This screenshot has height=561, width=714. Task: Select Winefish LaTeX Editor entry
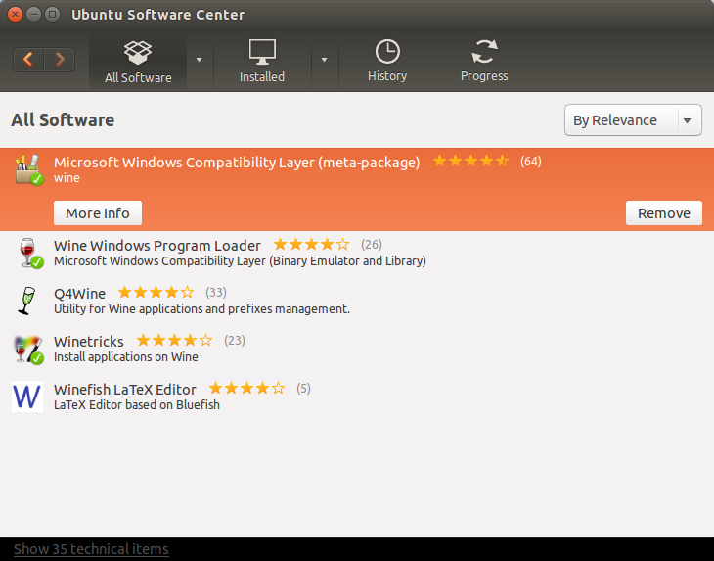[357, 397]
